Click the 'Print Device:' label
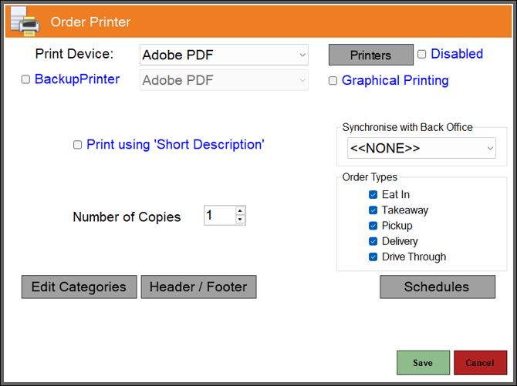Screen dimensions: 517x386 [x=74, y=54]
